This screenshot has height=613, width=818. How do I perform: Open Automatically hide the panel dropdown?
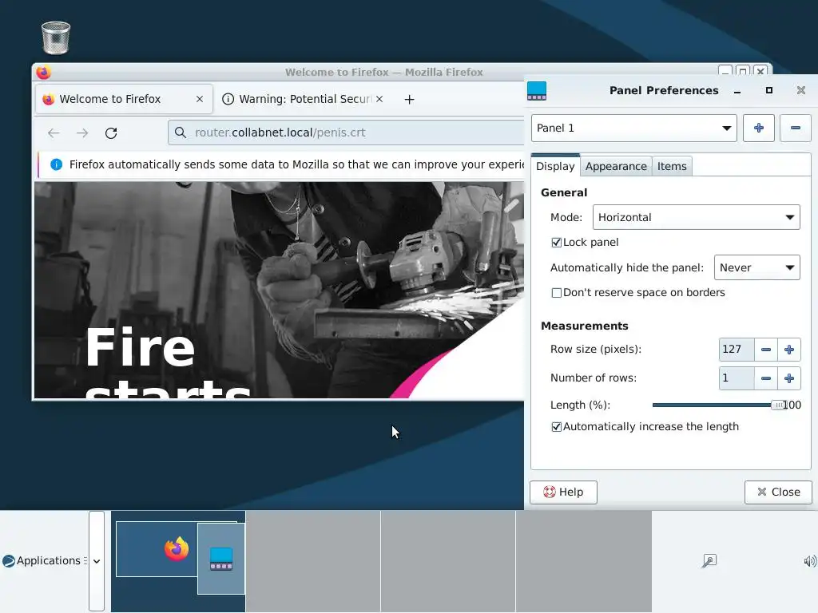756,267
